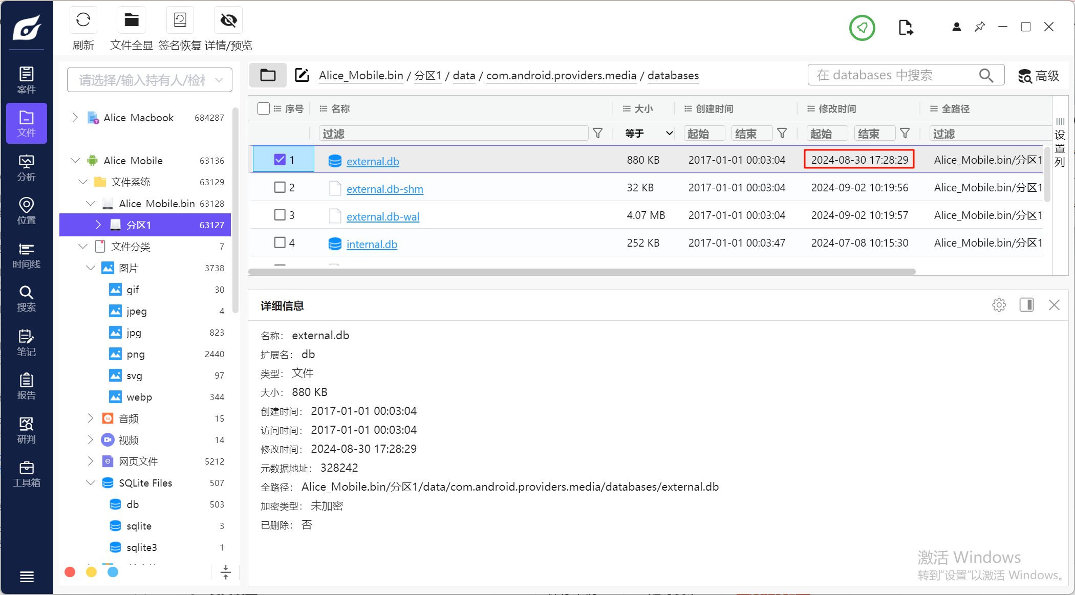Check the checkbox for external.db-wal row
This screenshot has width=1075, height=595.
279,215
